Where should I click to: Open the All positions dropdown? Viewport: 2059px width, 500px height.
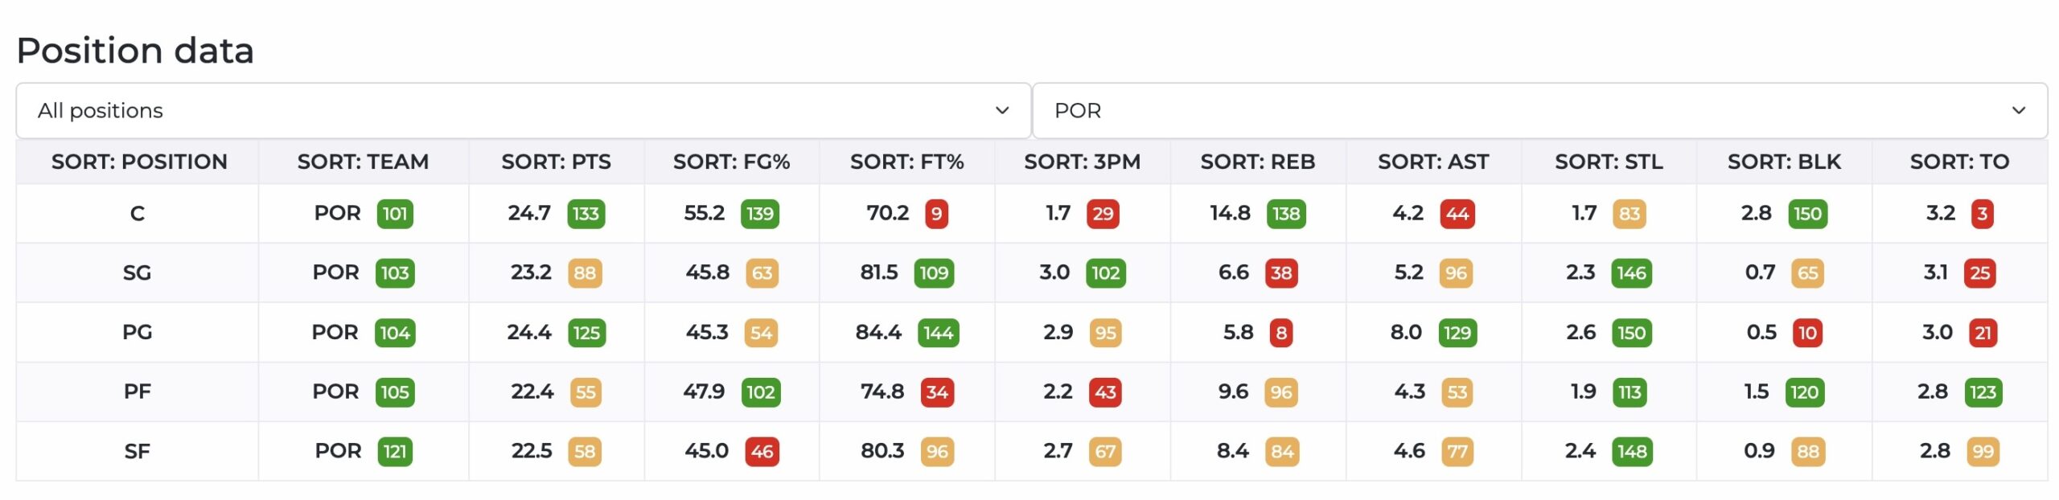pos(523,110)
